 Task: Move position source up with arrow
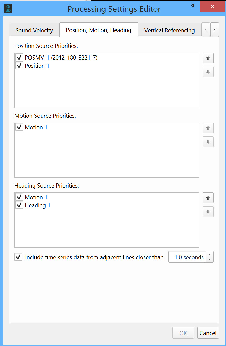[x=208, y=58]
